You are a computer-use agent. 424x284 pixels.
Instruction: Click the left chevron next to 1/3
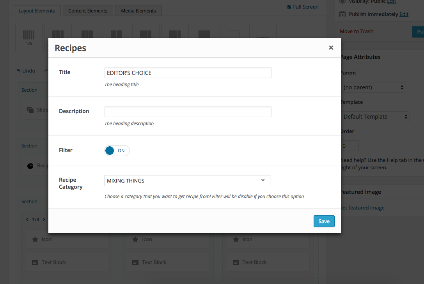27,220
